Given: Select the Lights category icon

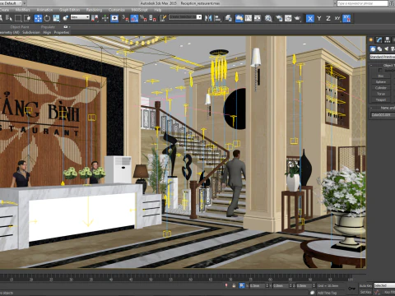Looking at the screenshot, I should pos(387,49).
